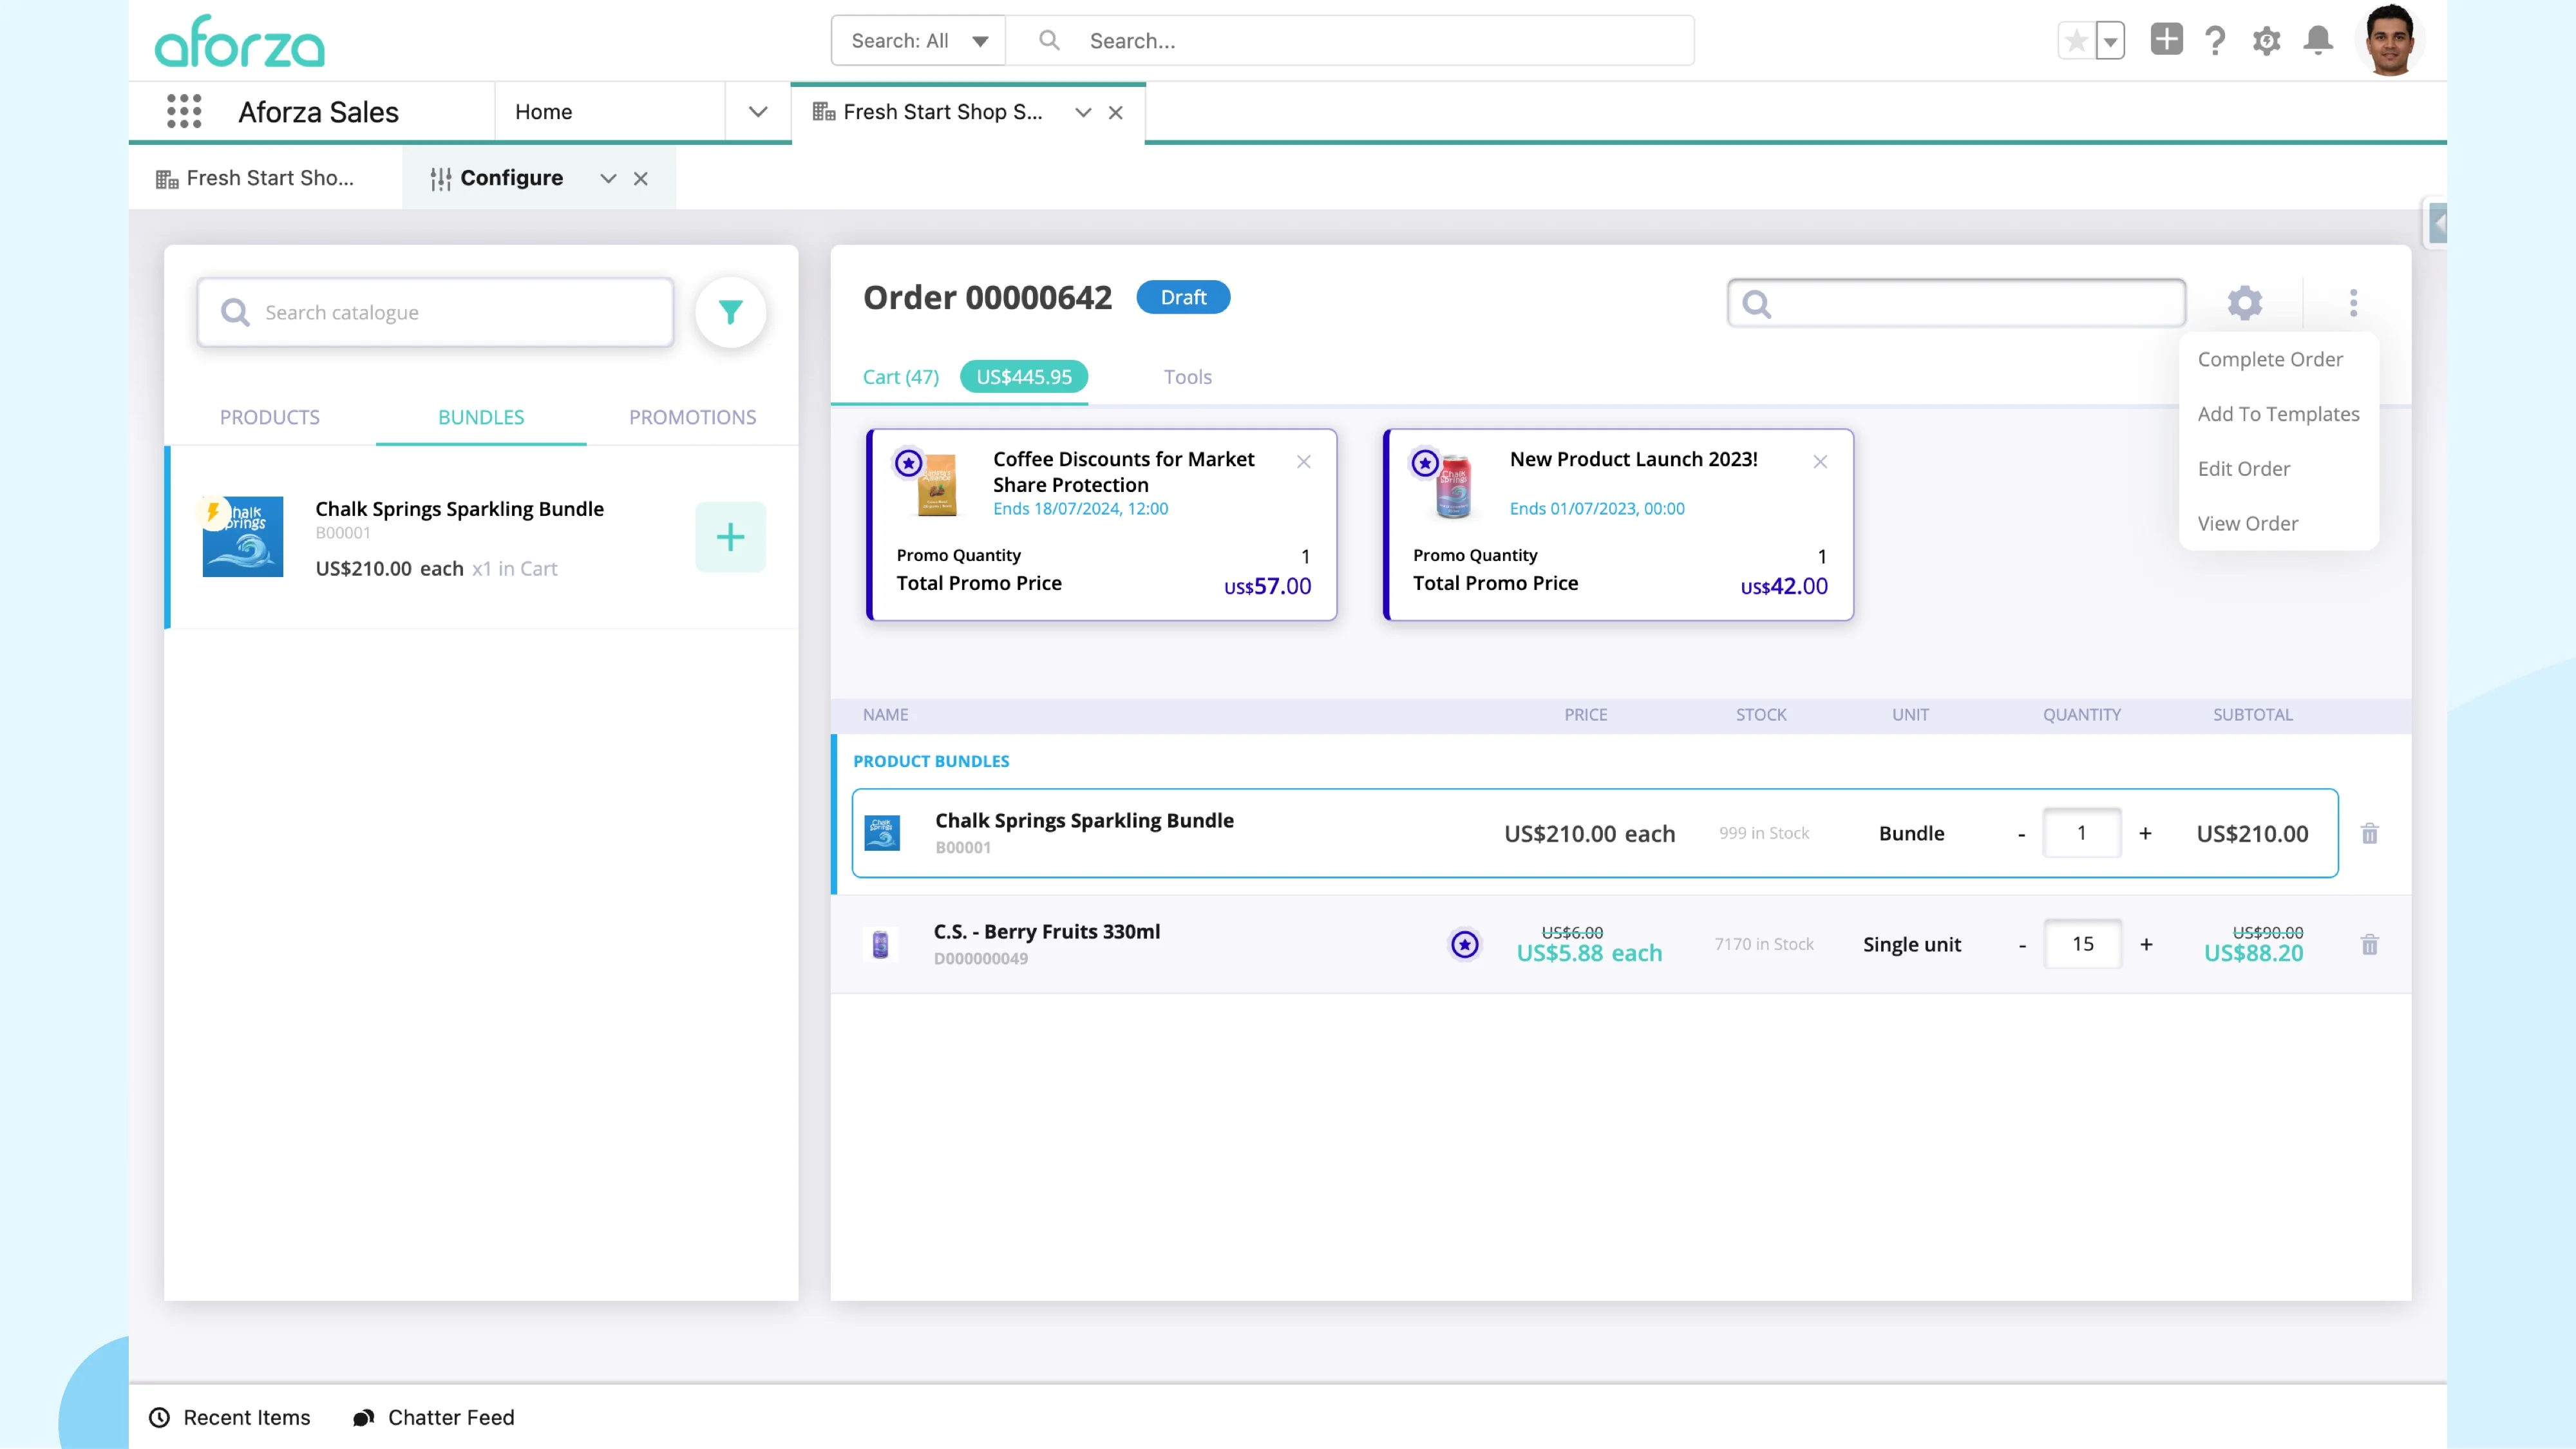Edit C.S. Berry Fruits quantity field

pos(2083,944)
